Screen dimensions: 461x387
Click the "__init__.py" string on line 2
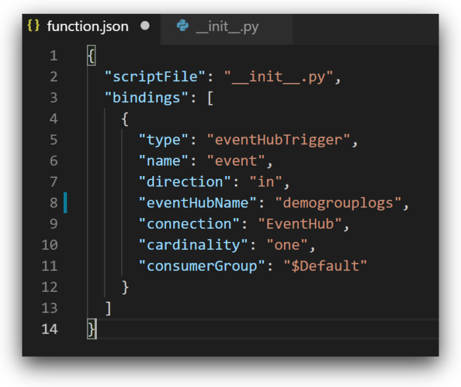coord(279,76)
